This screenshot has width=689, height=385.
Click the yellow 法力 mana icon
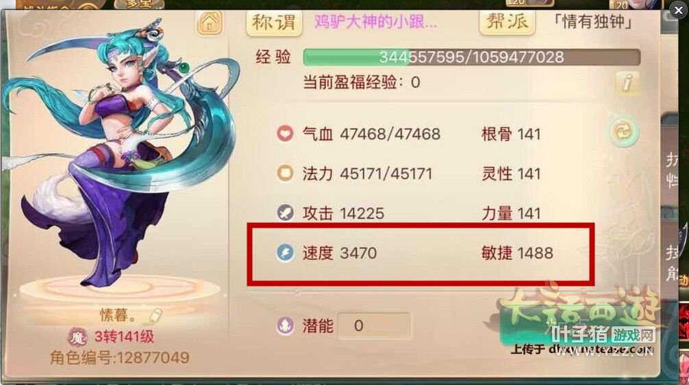point(285,173)
